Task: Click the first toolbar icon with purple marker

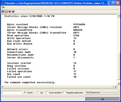Action: pos(3,12)
